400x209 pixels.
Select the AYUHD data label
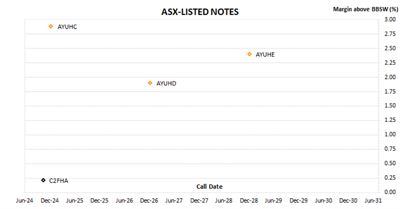[166, 84]
